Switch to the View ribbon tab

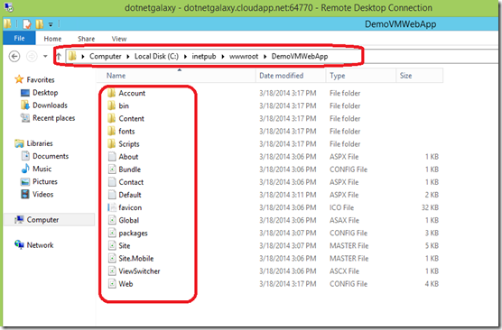tap(119, 39)
